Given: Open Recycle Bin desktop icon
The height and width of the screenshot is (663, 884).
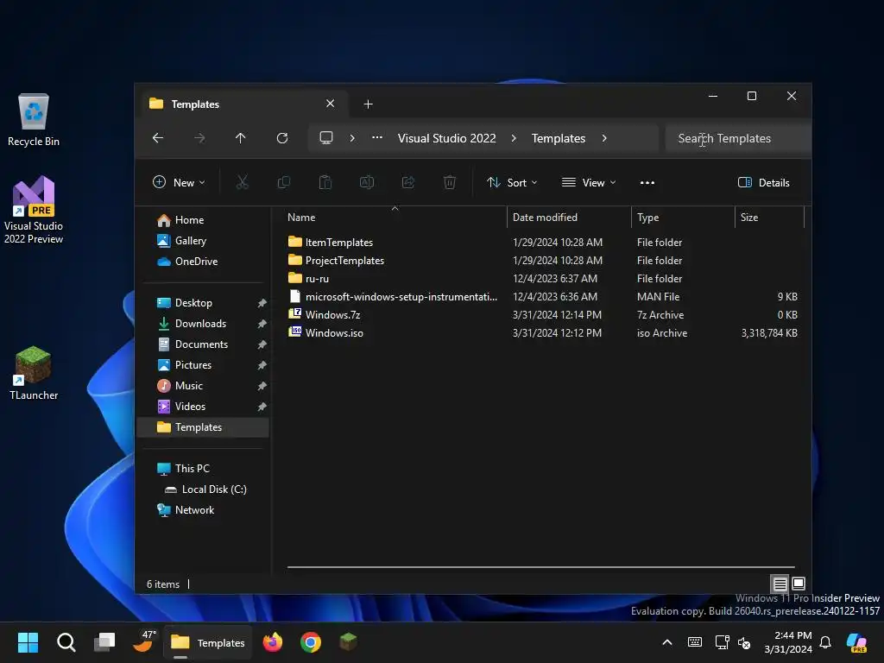Looking at the screenshot, I should [x=34, y=120].
